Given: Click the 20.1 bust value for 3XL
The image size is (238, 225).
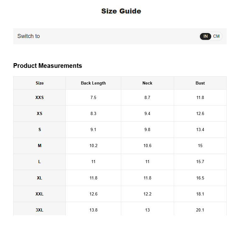Looking at the screenshot, I should [200, 210].
